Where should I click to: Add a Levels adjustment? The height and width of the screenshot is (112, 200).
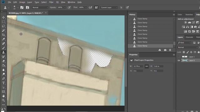click(x=189, y=22)
